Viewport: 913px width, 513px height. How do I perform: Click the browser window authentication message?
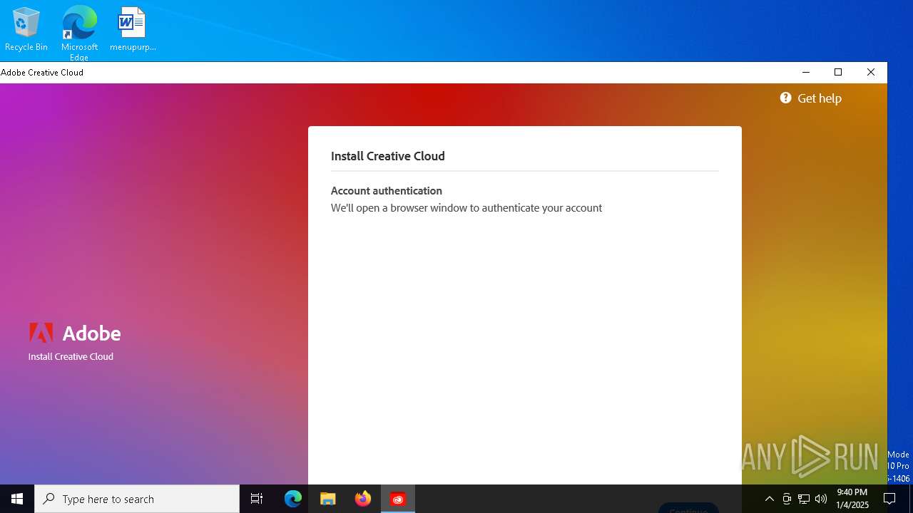[x=466, y=208]
